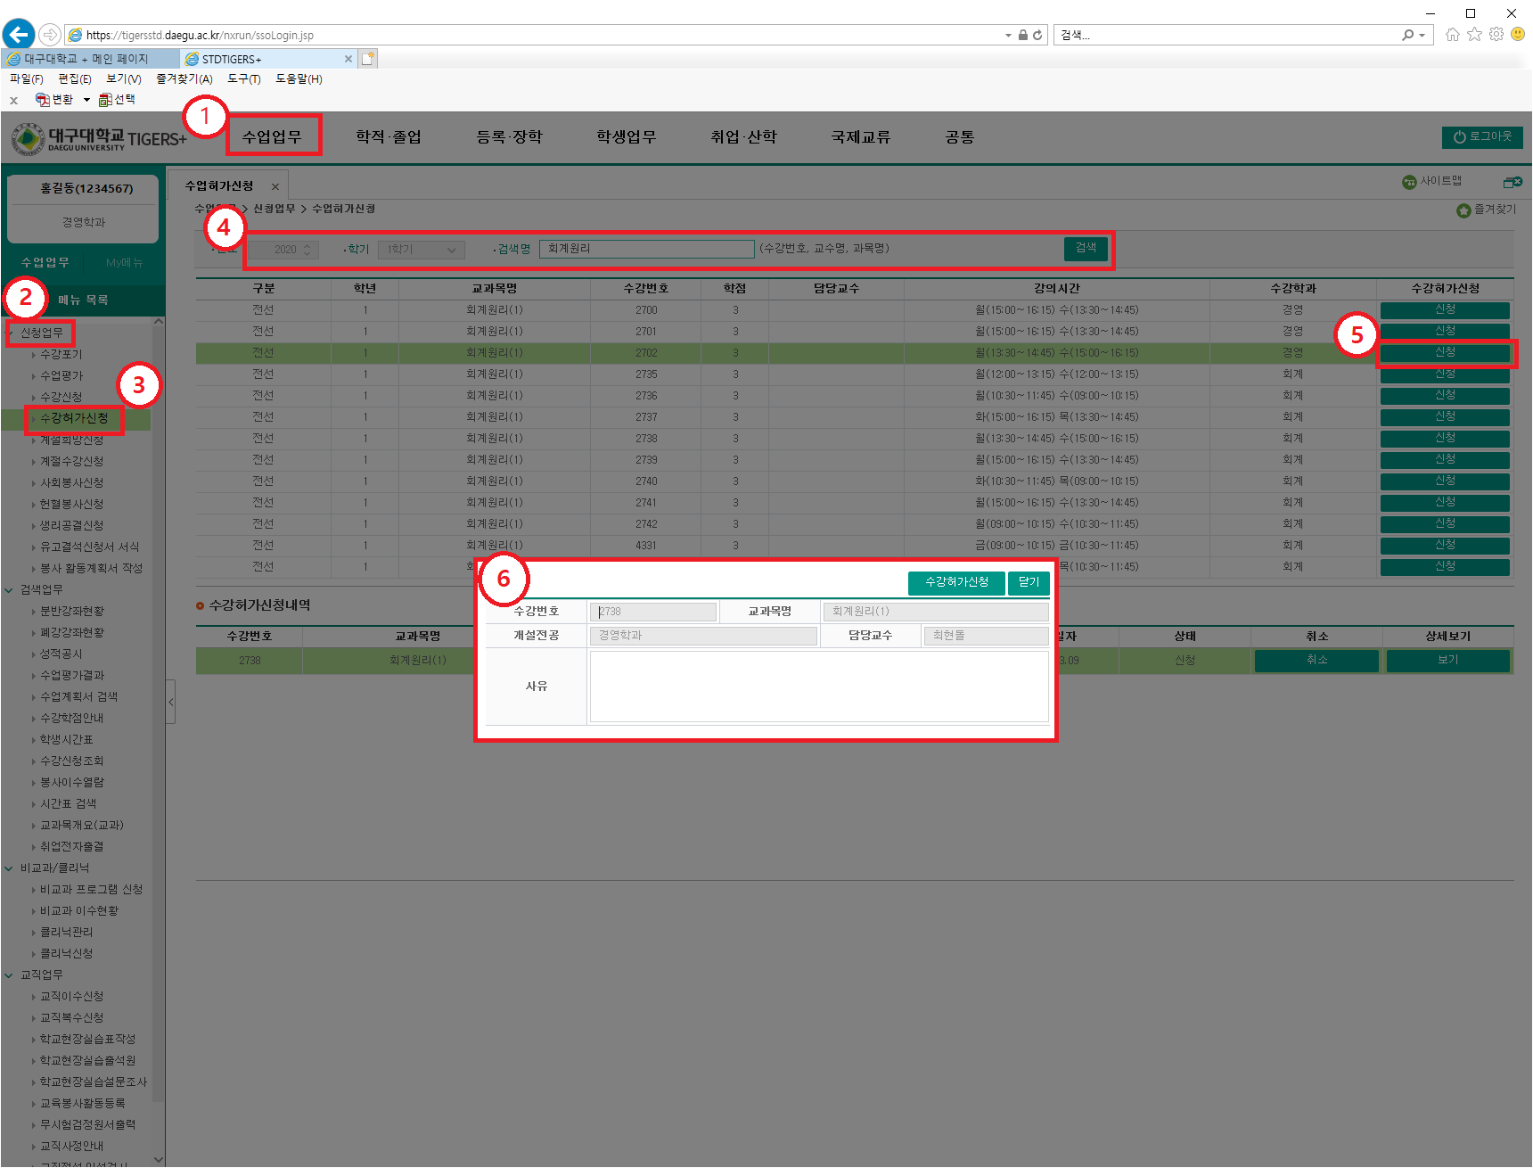Switch to the 대구대학교 메인 페이지 browser tab
This screenshot has width=1533, height=1168.
(86, 59)
